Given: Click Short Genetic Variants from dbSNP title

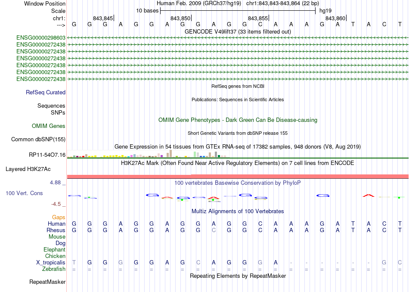Looking at the screenshot, I should click(x=238, y=133).
